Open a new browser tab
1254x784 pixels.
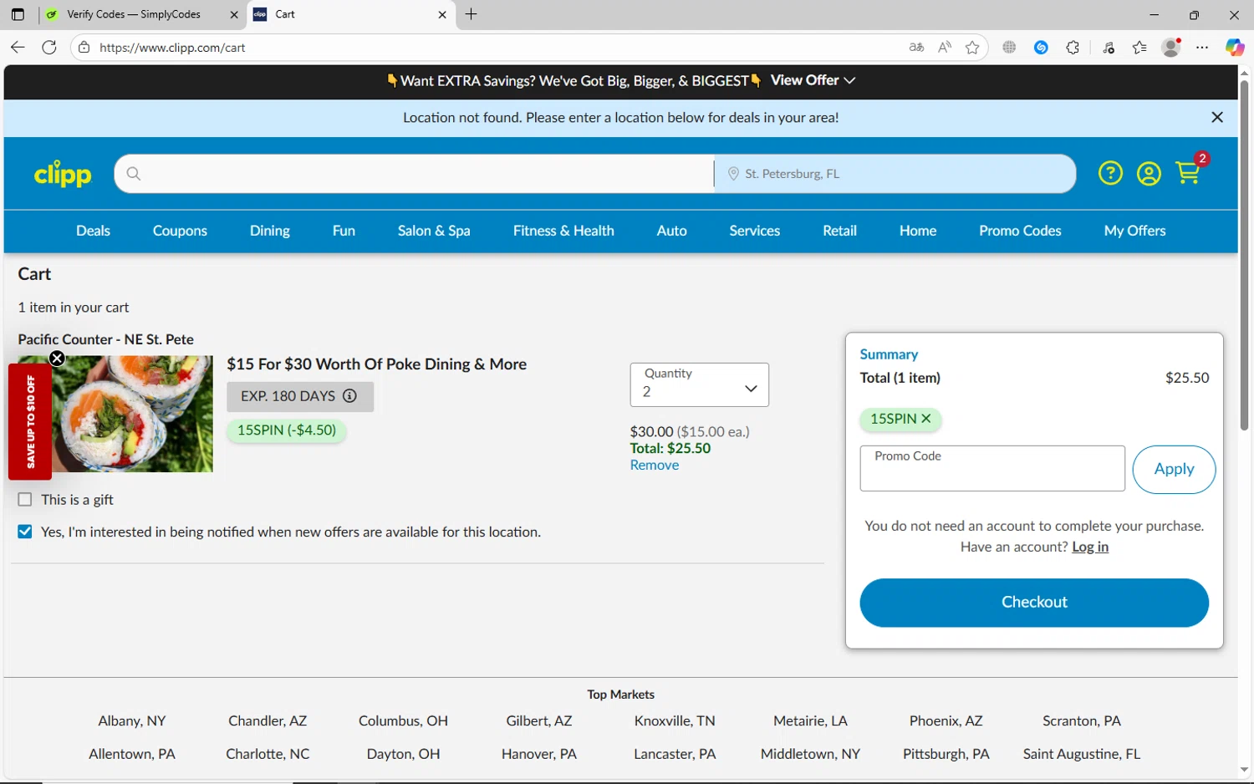(472, 14)
